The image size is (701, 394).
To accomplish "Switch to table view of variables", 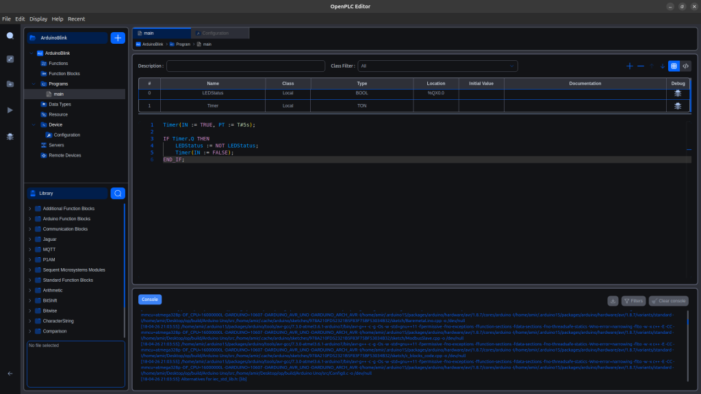I will (x=674, y=66).
